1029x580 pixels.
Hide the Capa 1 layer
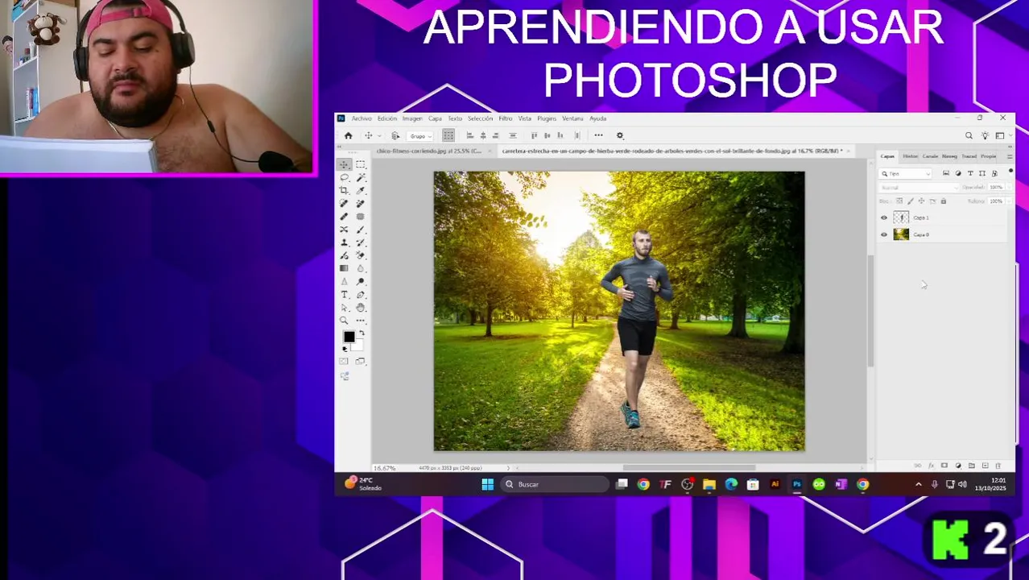coord(884,217)
